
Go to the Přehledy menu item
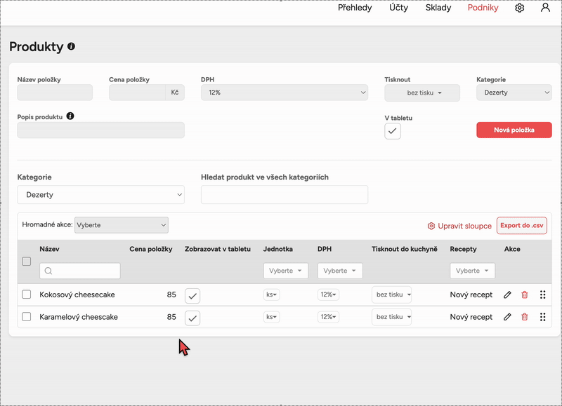point(355,8)
